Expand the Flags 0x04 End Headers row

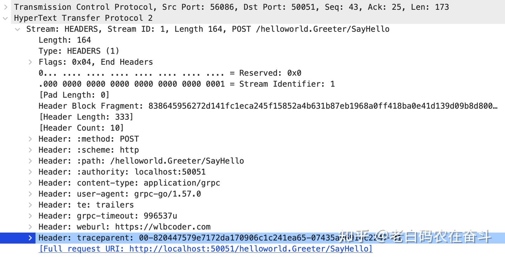pos(31,62)
